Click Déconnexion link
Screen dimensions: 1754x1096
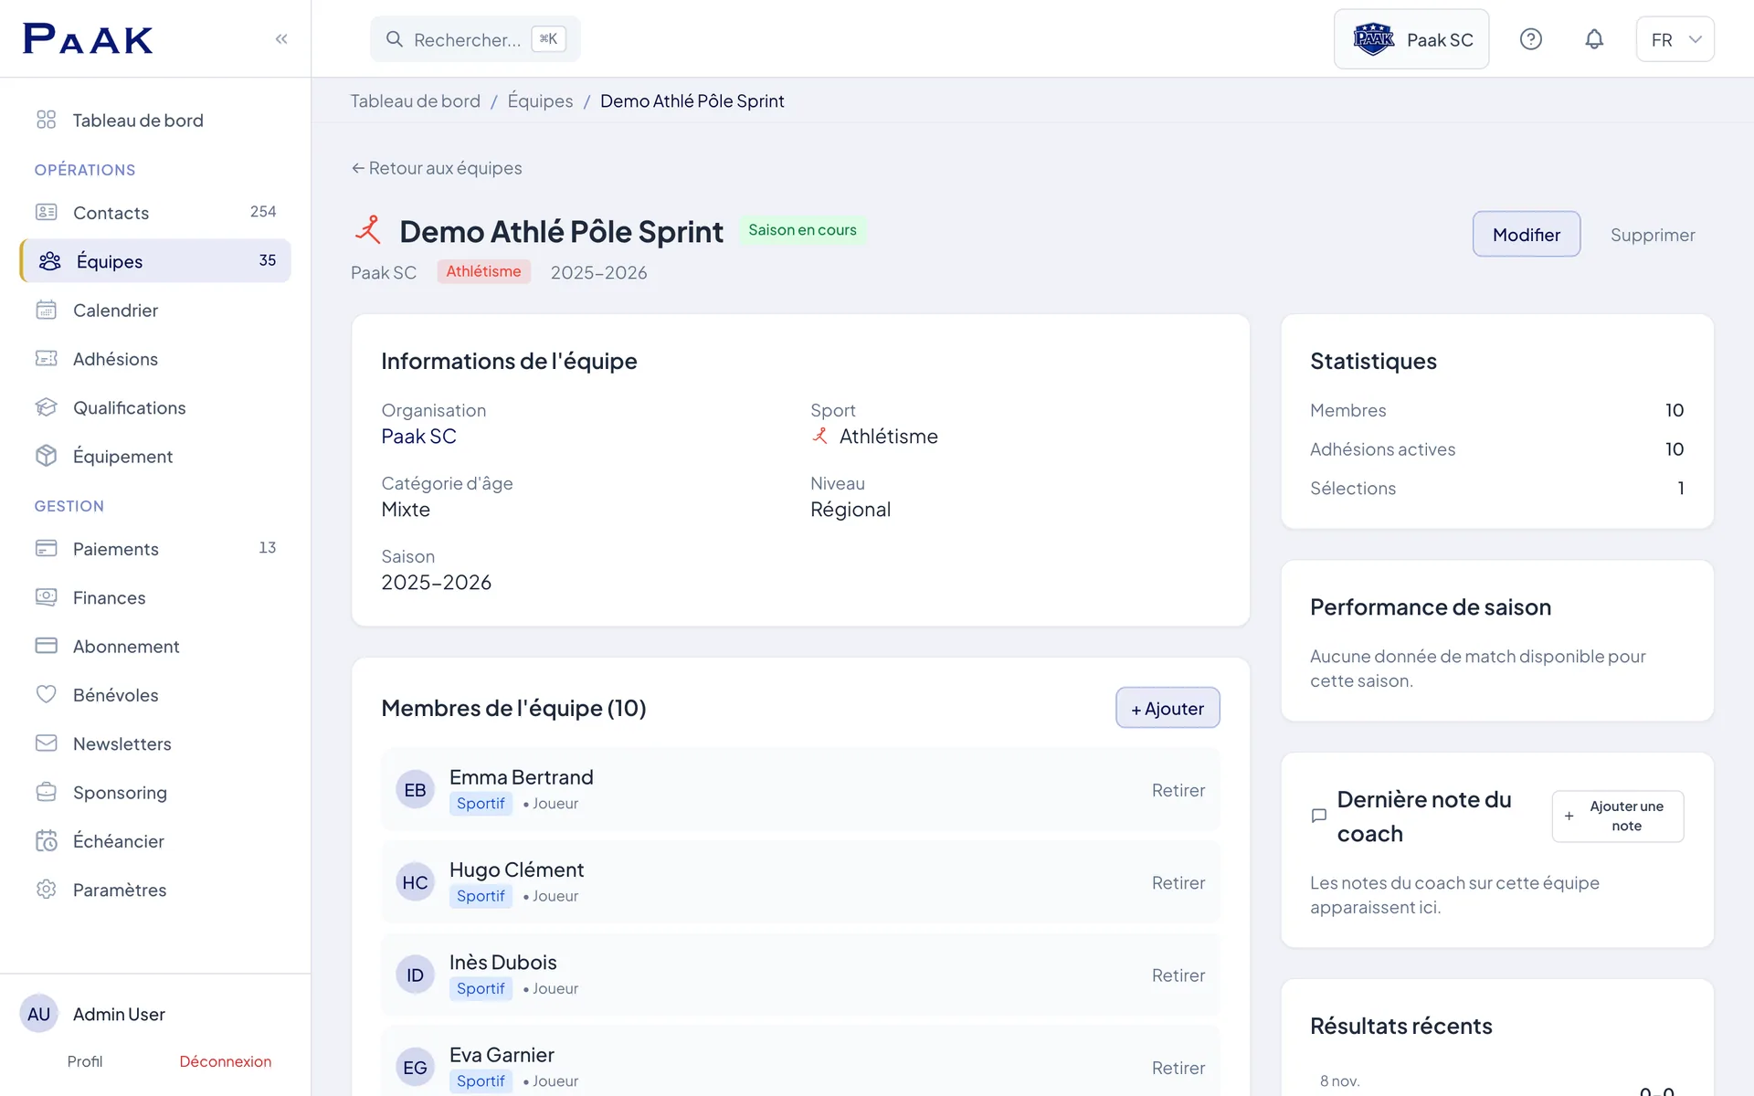pyautogui.click(x=225, y=1061)
